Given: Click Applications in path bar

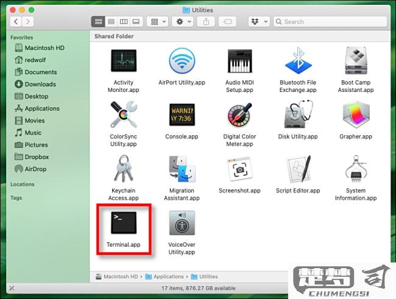Looking at the screenshot, I should [164, 276].
